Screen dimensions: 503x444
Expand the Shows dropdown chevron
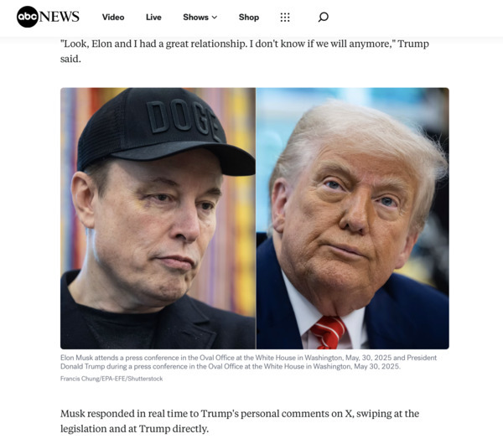pyautogui.click(x=215, y=18)
